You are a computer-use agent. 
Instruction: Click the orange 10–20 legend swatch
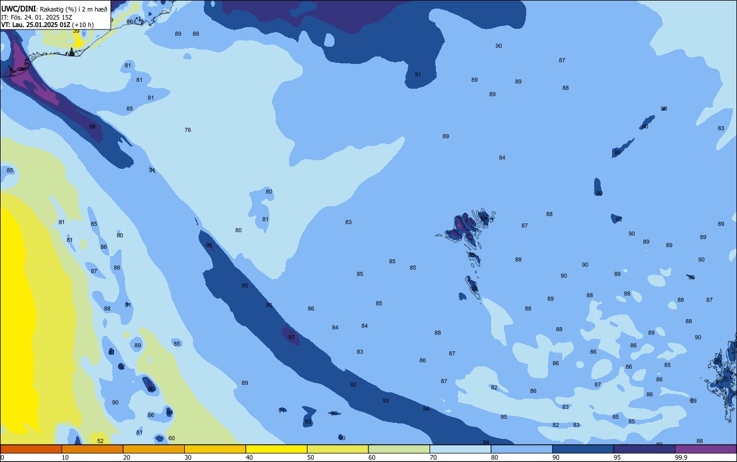point(92,449)
